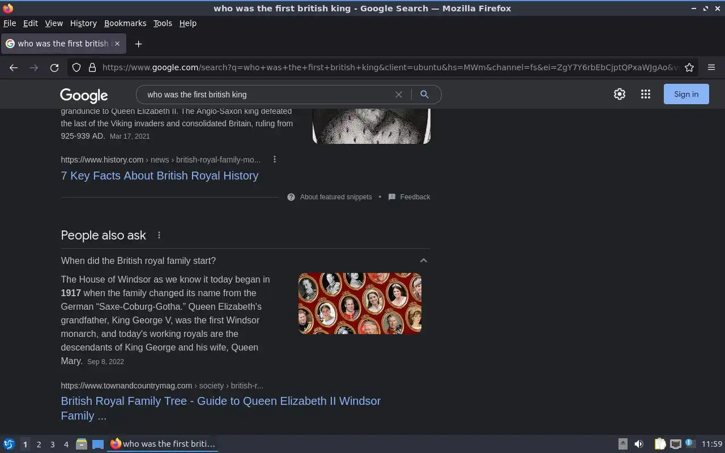Open the Firefox hamburger menu

coord(711,67)
